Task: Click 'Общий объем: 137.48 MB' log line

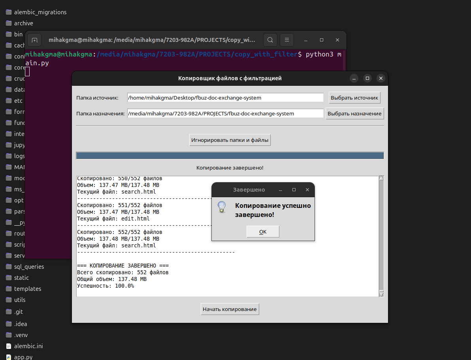Action: tap(112, 279)
